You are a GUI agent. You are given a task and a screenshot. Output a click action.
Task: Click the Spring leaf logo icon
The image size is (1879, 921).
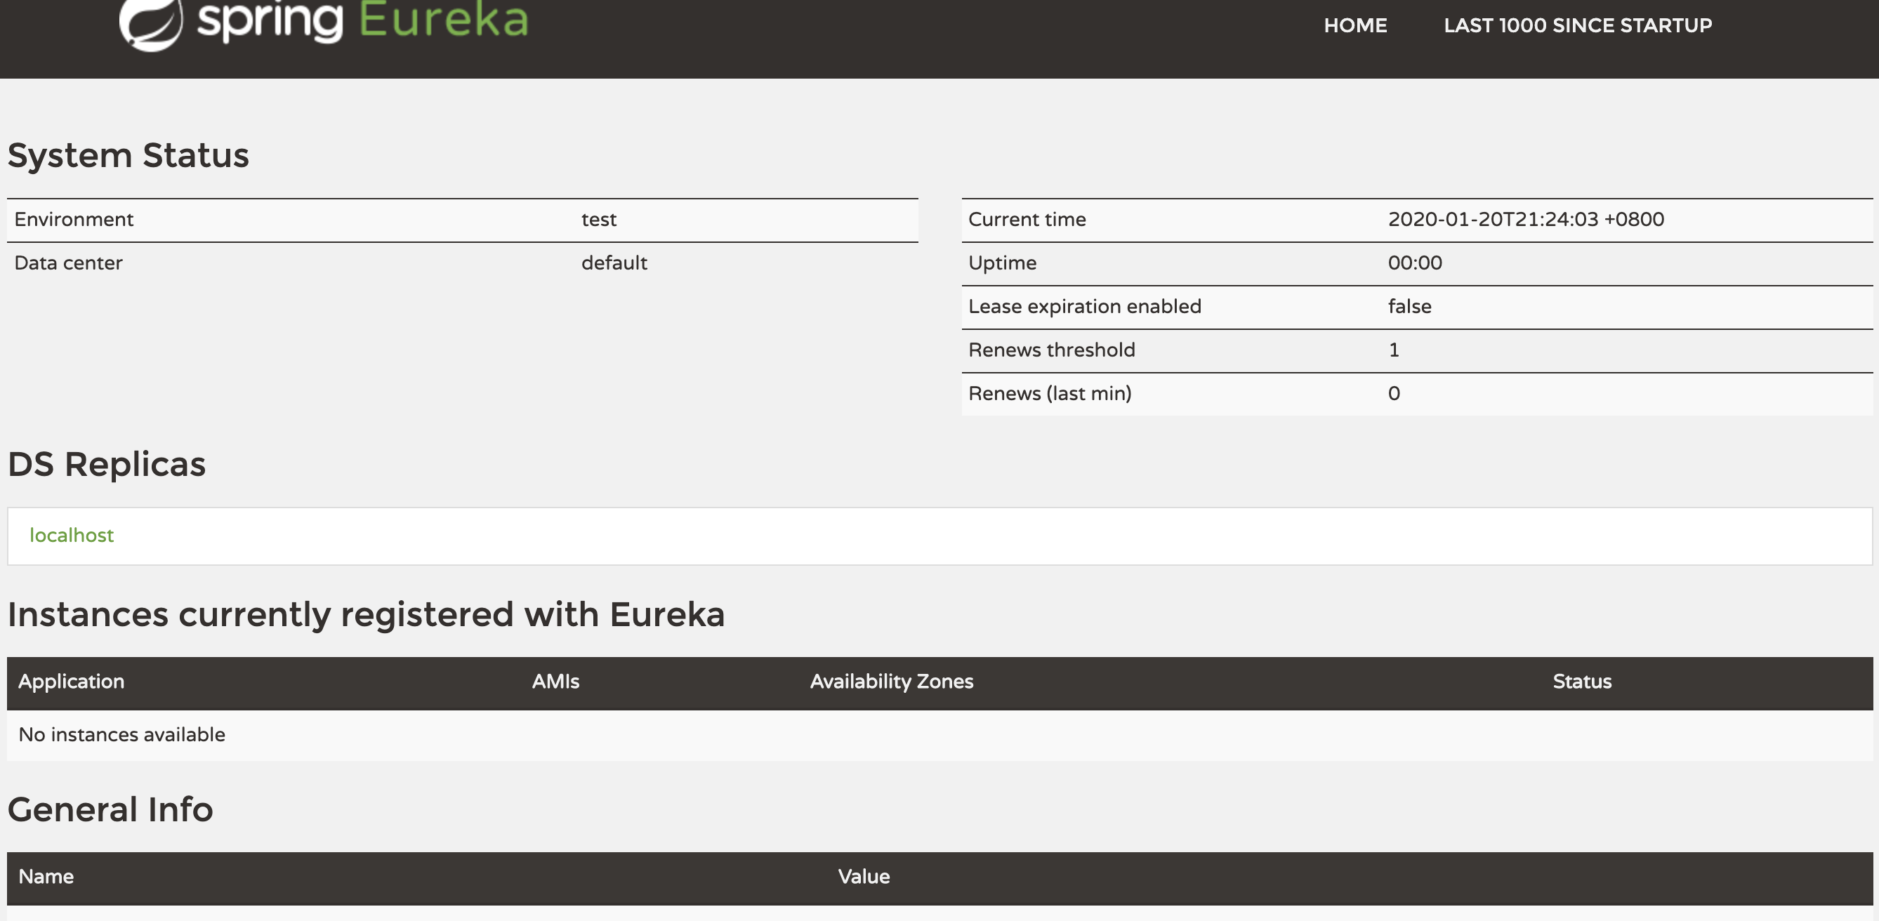pyautogui.click(x=151, y=23)
